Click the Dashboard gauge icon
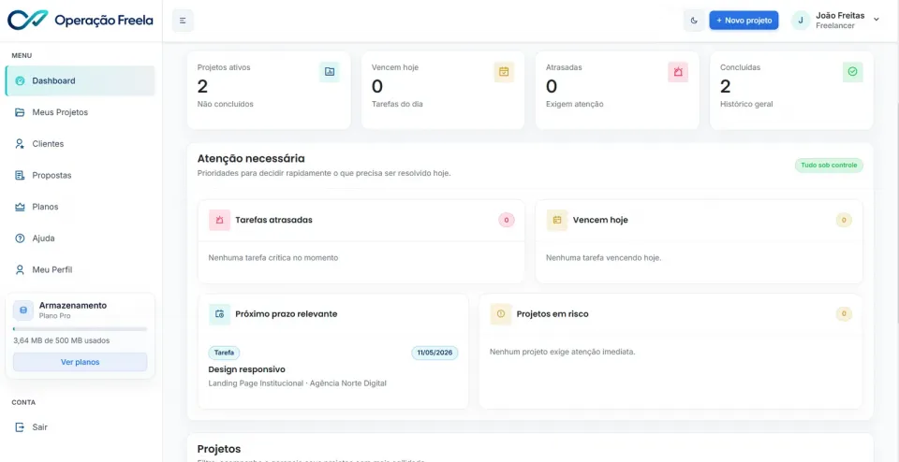This screenshot has width=899, height=462. (x=20, y=80)
